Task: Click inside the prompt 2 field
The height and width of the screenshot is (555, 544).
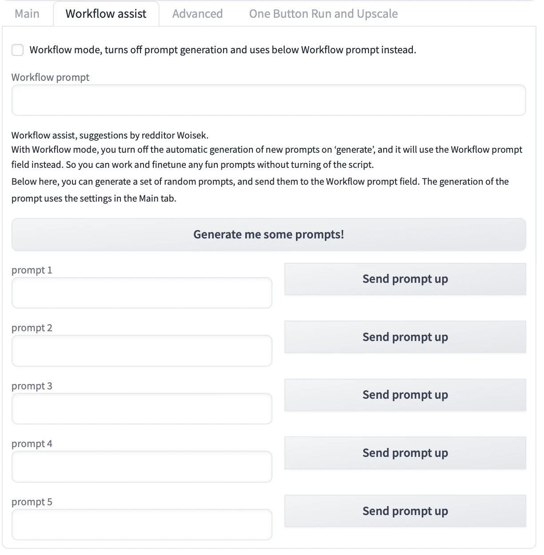Action: 142,351
